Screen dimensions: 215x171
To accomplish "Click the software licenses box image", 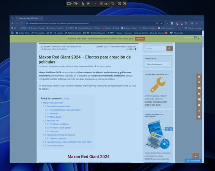I will [x=159, y=135].
